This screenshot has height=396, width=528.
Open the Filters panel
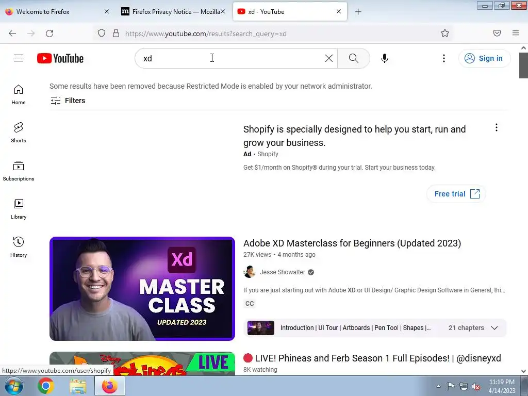[68, 101]
